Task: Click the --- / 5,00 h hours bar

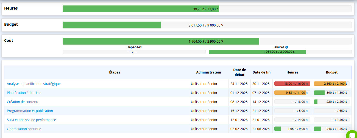Action: click(292, 111)
